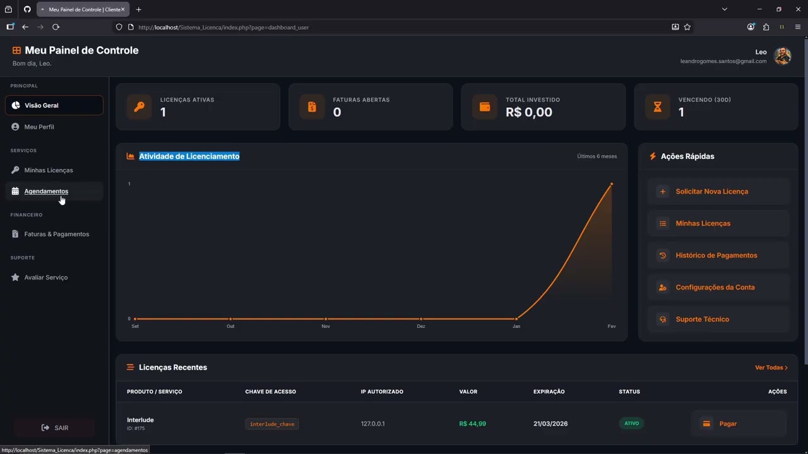Open the Suporte Técnico quick action
The height and width of the screenshot is (454, 808).
(x=718, y=319)
